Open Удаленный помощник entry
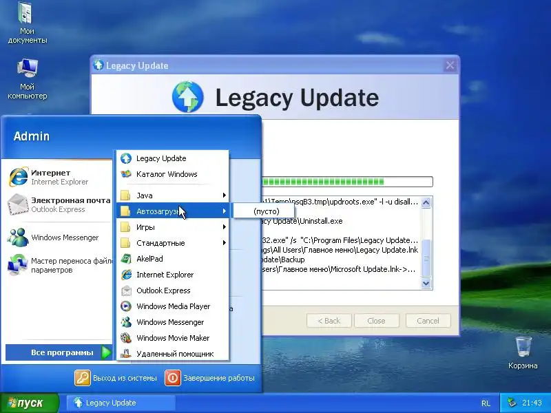This screenshot has width=551, height=413. tap(173, 354)
